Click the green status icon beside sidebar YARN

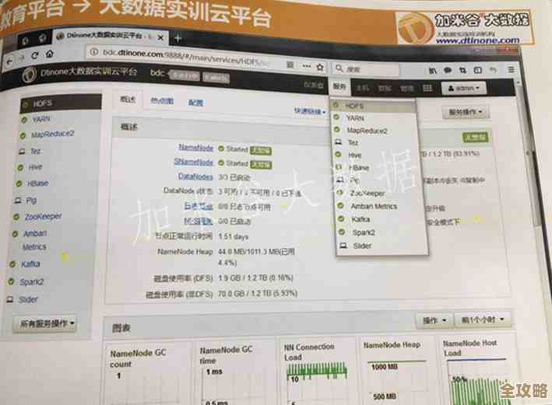tap(24, 120)
